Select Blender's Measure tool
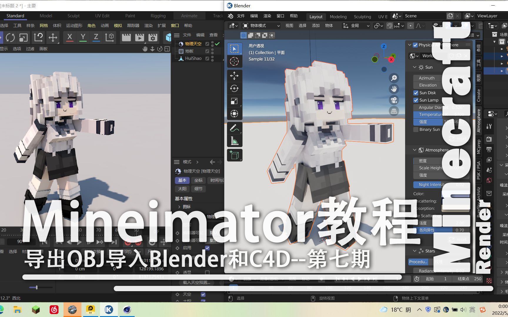Screen dimensions: 508x317 pos(234,141)
